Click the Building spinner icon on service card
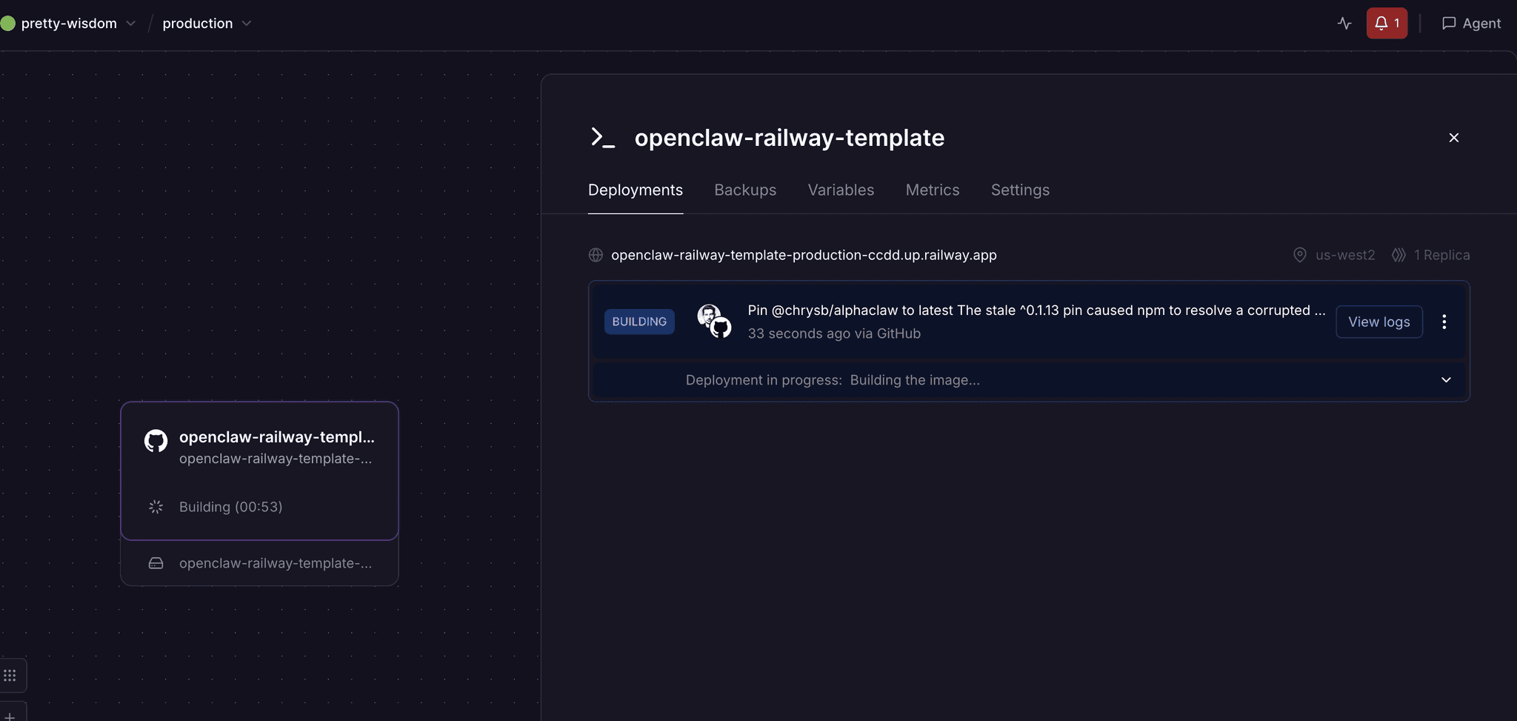The height and width of the screenshot is (721, 1517). pyautogui.click(x=156, y=507)
